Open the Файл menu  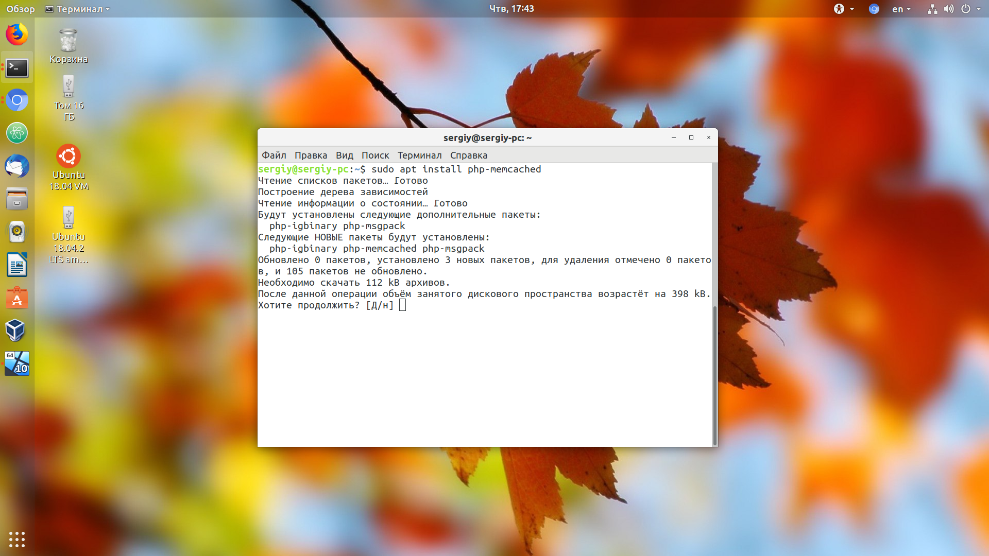[274, 155]
